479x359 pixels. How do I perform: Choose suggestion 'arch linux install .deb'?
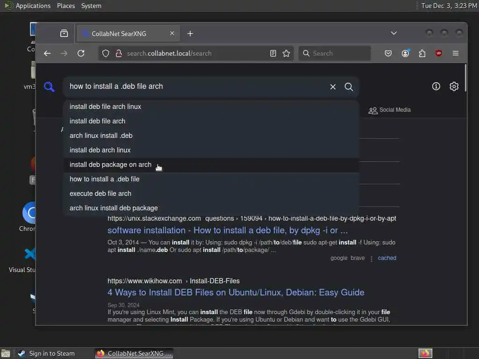pos(211,136)
